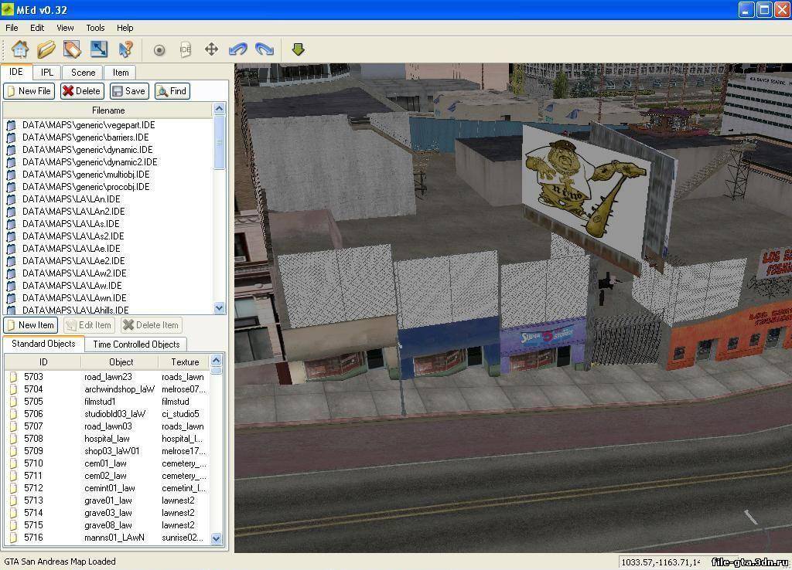
Task: Click the item icon beside ID 5716
Action: tap(13, 538)
